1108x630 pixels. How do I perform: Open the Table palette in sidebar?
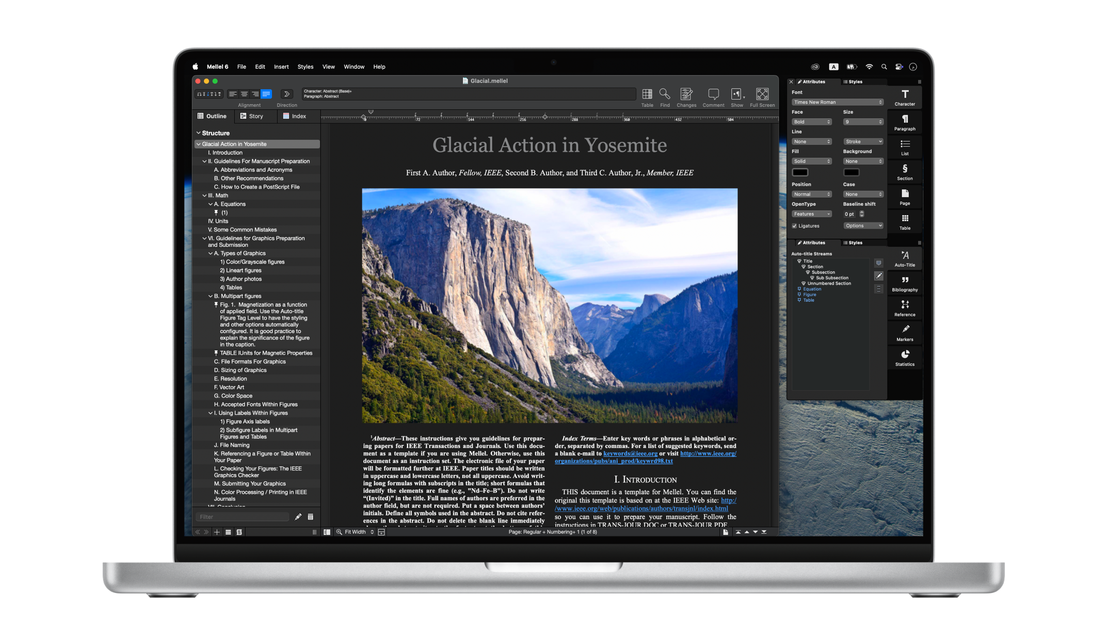point(905,221)
